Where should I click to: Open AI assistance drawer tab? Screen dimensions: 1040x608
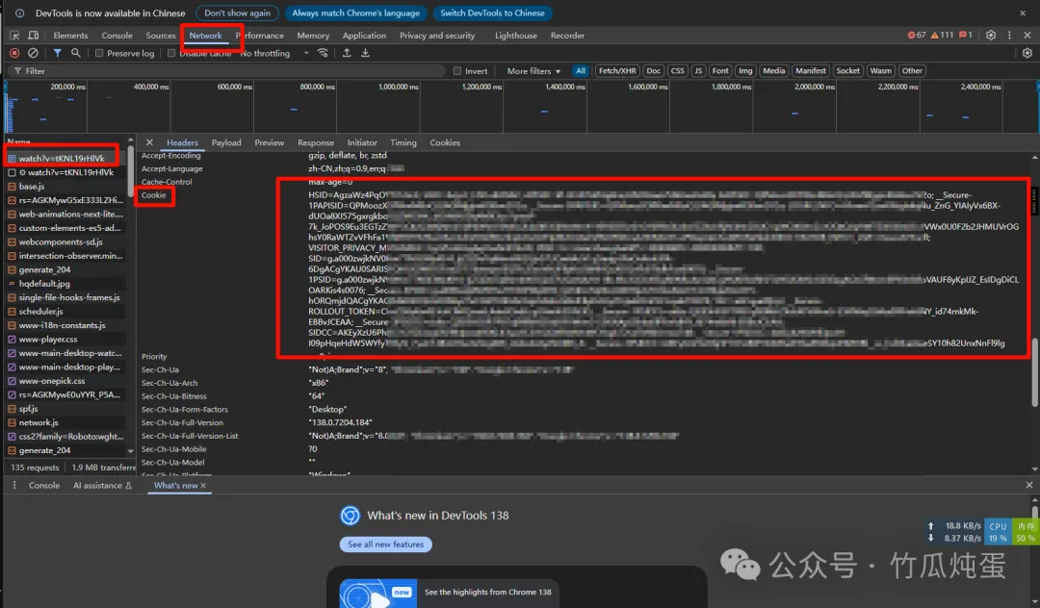click(102, 486)
